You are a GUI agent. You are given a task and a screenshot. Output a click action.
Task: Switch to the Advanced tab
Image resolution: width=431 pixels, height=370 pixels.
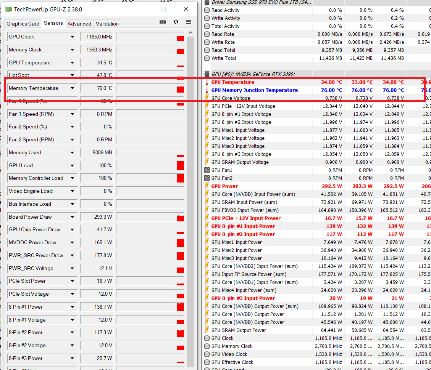point(79,24)
